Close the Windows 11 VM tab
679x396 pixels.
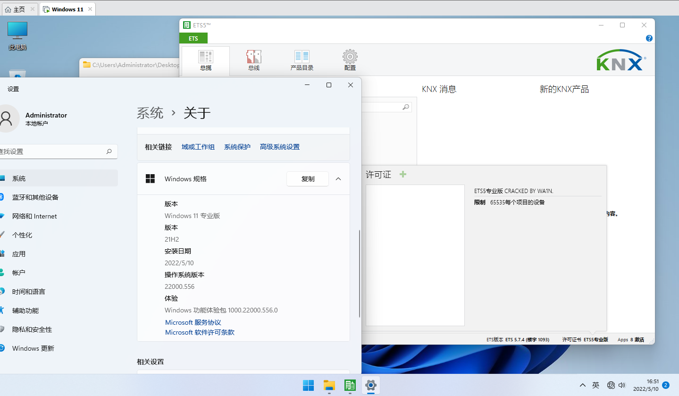[x=89, y=9]
